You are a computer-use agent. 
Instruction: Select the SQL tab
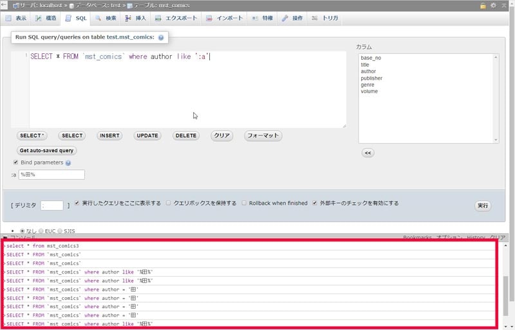(x=76, y=19)
